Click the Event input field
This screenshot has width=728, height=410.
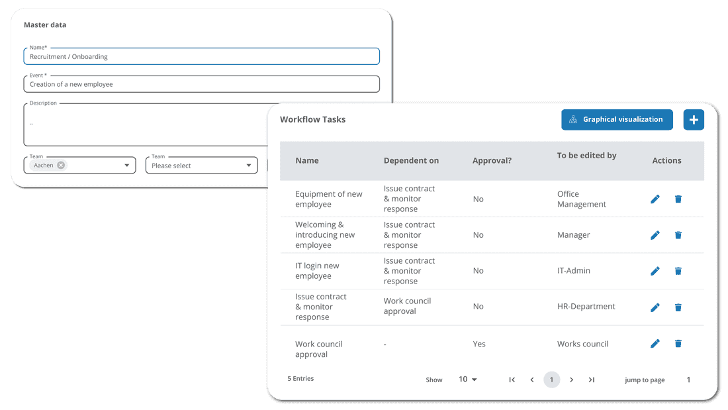(201, 85)
